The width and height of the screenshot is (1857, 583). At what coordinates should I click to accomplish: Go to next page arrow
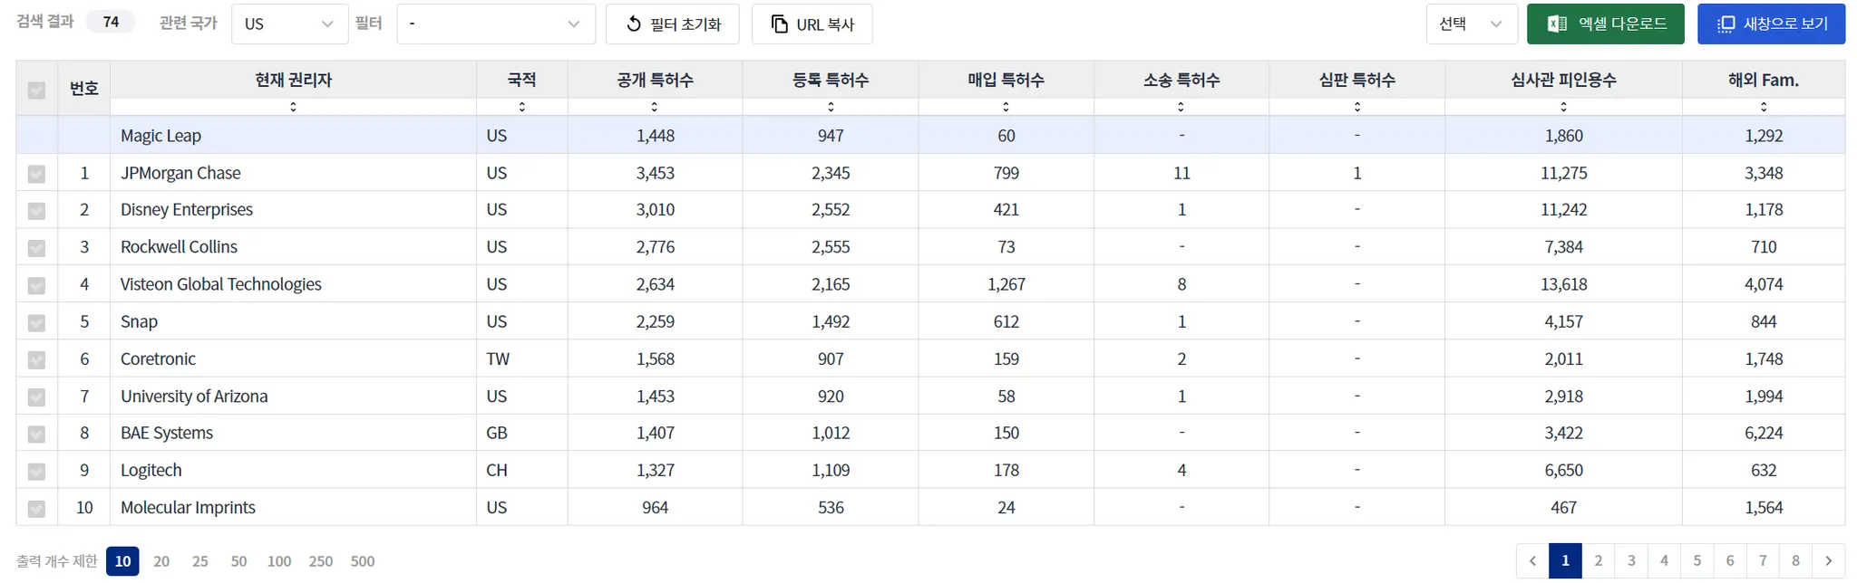(x=1829, y=560)
